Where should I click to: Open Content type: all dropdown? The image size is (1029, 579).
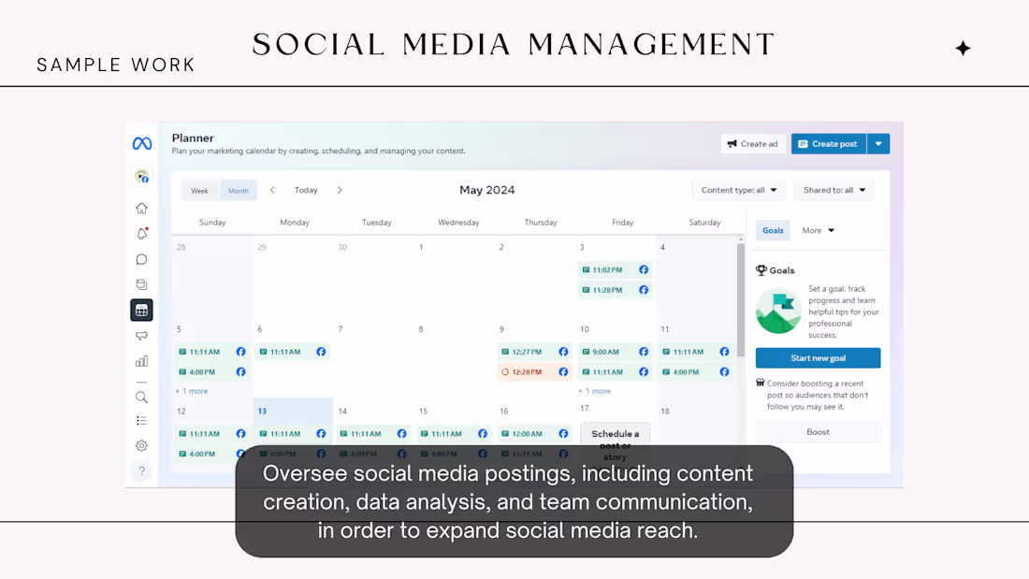(739, 190)
